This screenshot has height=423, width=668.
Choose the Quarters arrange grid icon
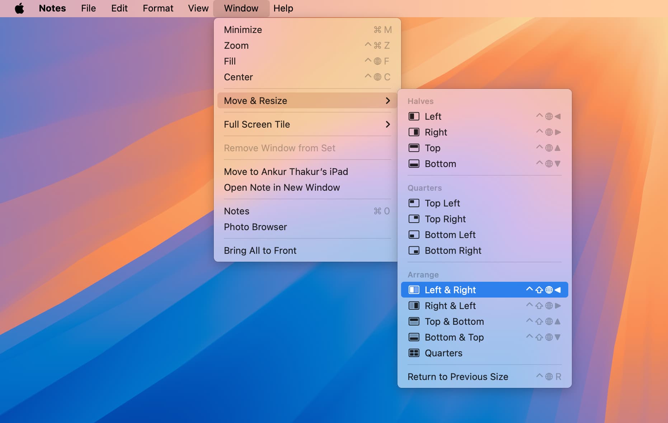click(414, 353)
